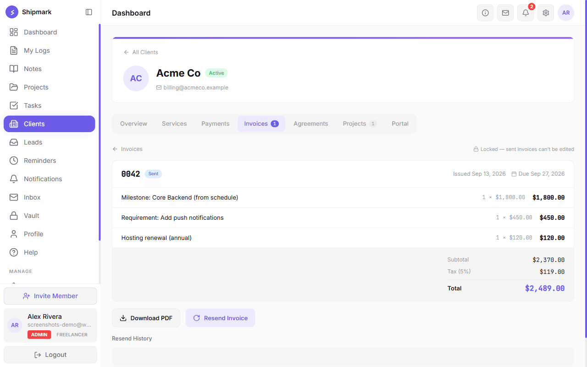Viewport: 587px width, 367px height.
Task: Open the settings gear icon
Action: click(546, 13)
